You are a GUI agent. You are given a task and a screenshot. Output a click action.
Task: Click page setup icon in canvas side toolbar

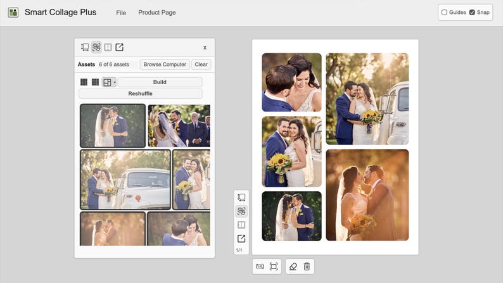click(x=241, y=197)
